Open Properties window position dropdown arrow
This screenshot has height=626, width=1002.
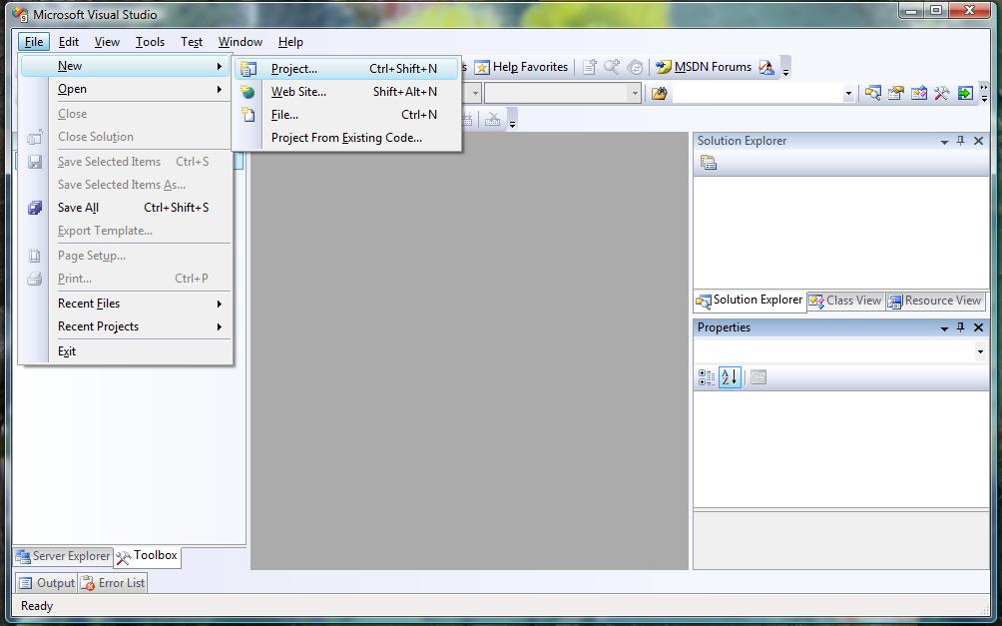tap(944, 328)
